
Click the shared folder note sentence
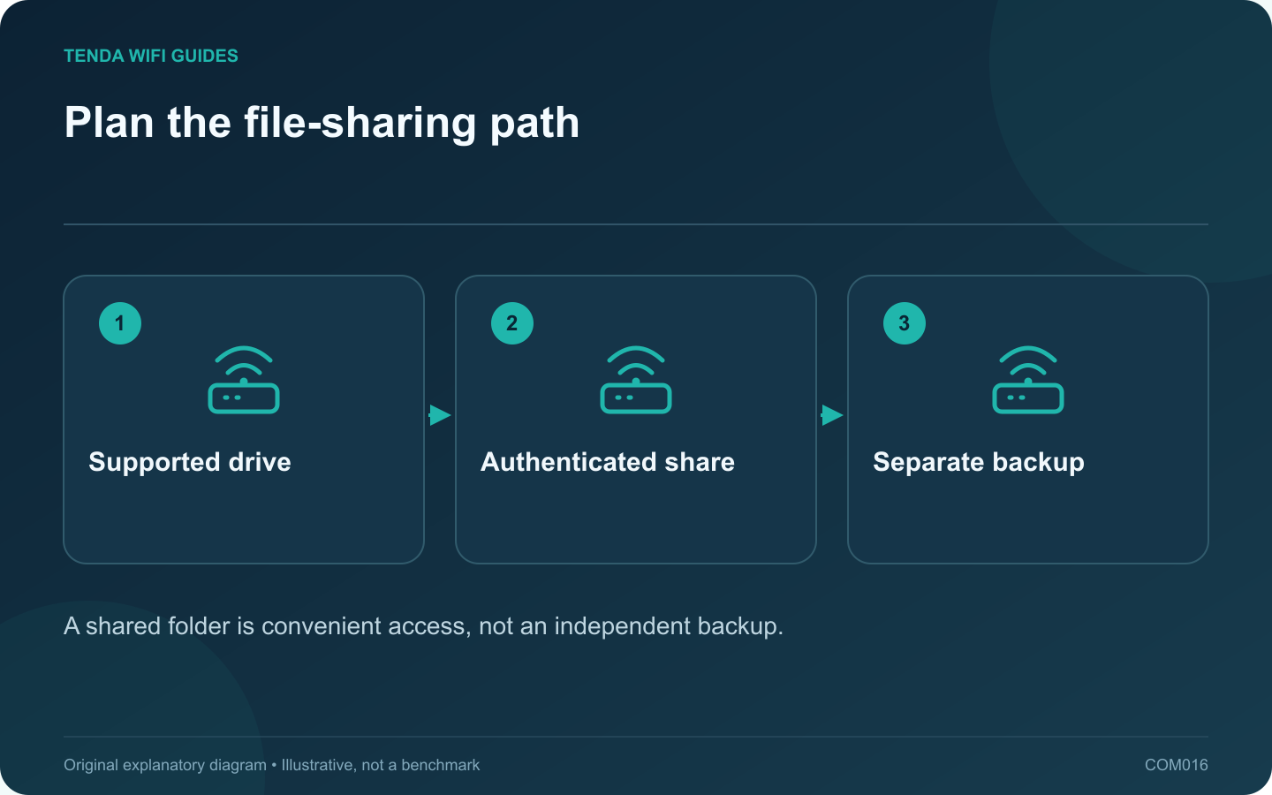pos(424,626)
